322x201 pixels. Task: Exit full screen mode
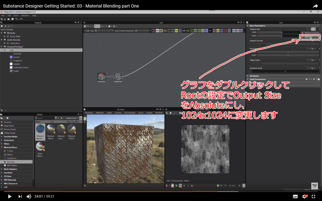(313, 197)
